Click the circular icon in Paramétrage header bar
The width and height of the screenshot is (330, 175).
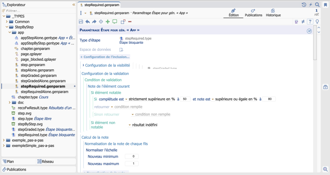(309, 31)
